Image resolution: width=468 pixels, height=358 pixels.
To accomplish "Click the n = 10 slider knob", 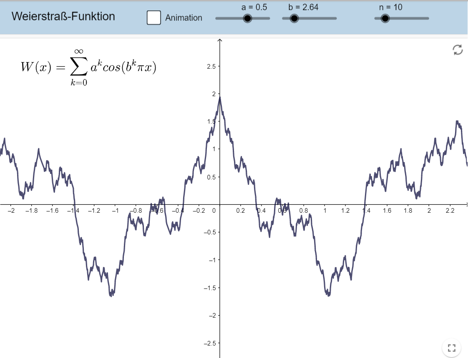I will tap(385, 18).
